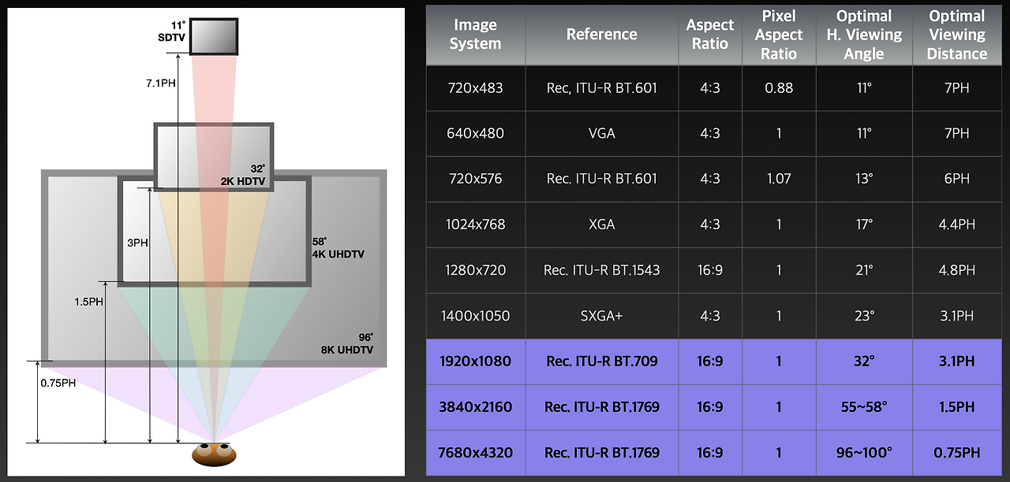This screenshot has height=482, width=1010.
Task: Select the 2K HDTV screen rectangle
Action: pos(214,156)
